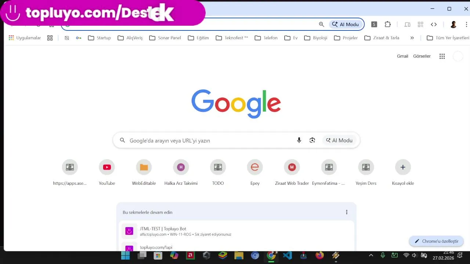Open the Görseller link
This screenshot has height=264, width=470.
coord(422,56)
